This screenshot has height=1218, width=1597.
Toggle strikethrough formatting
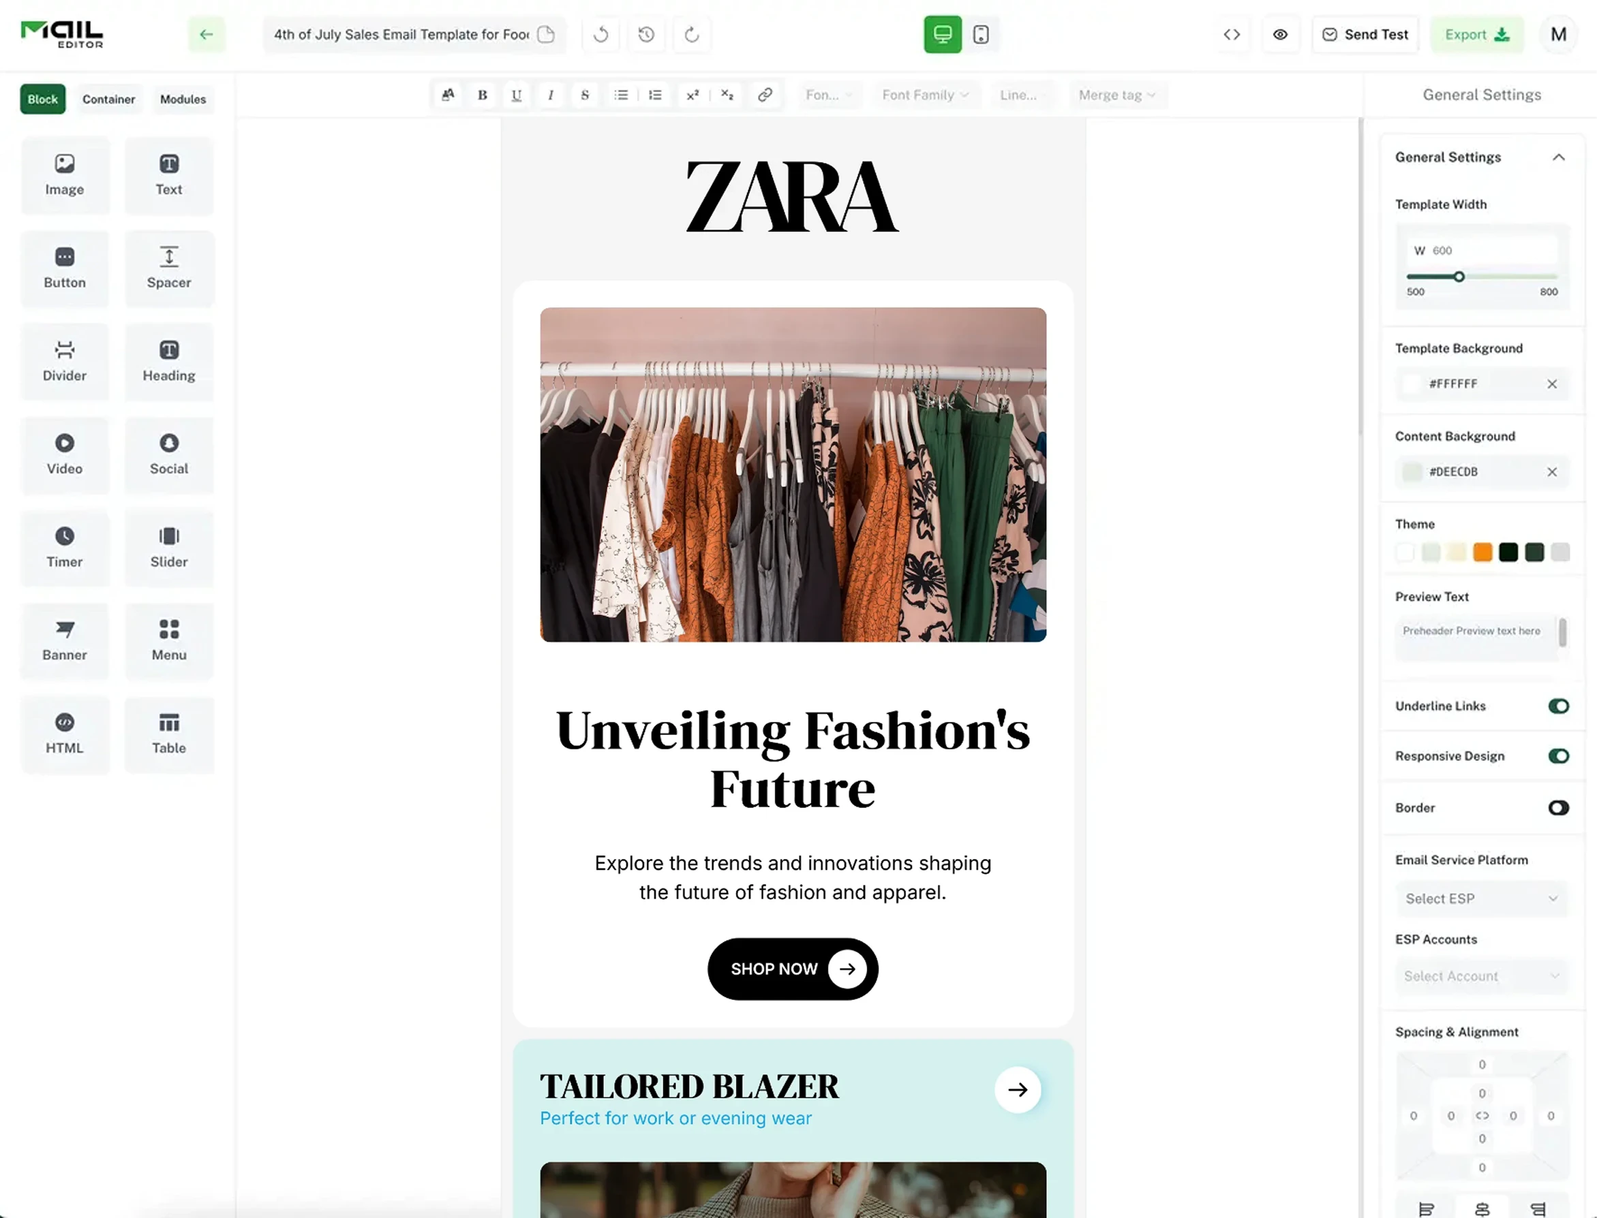pyautogui.click(x=585, y=95)
